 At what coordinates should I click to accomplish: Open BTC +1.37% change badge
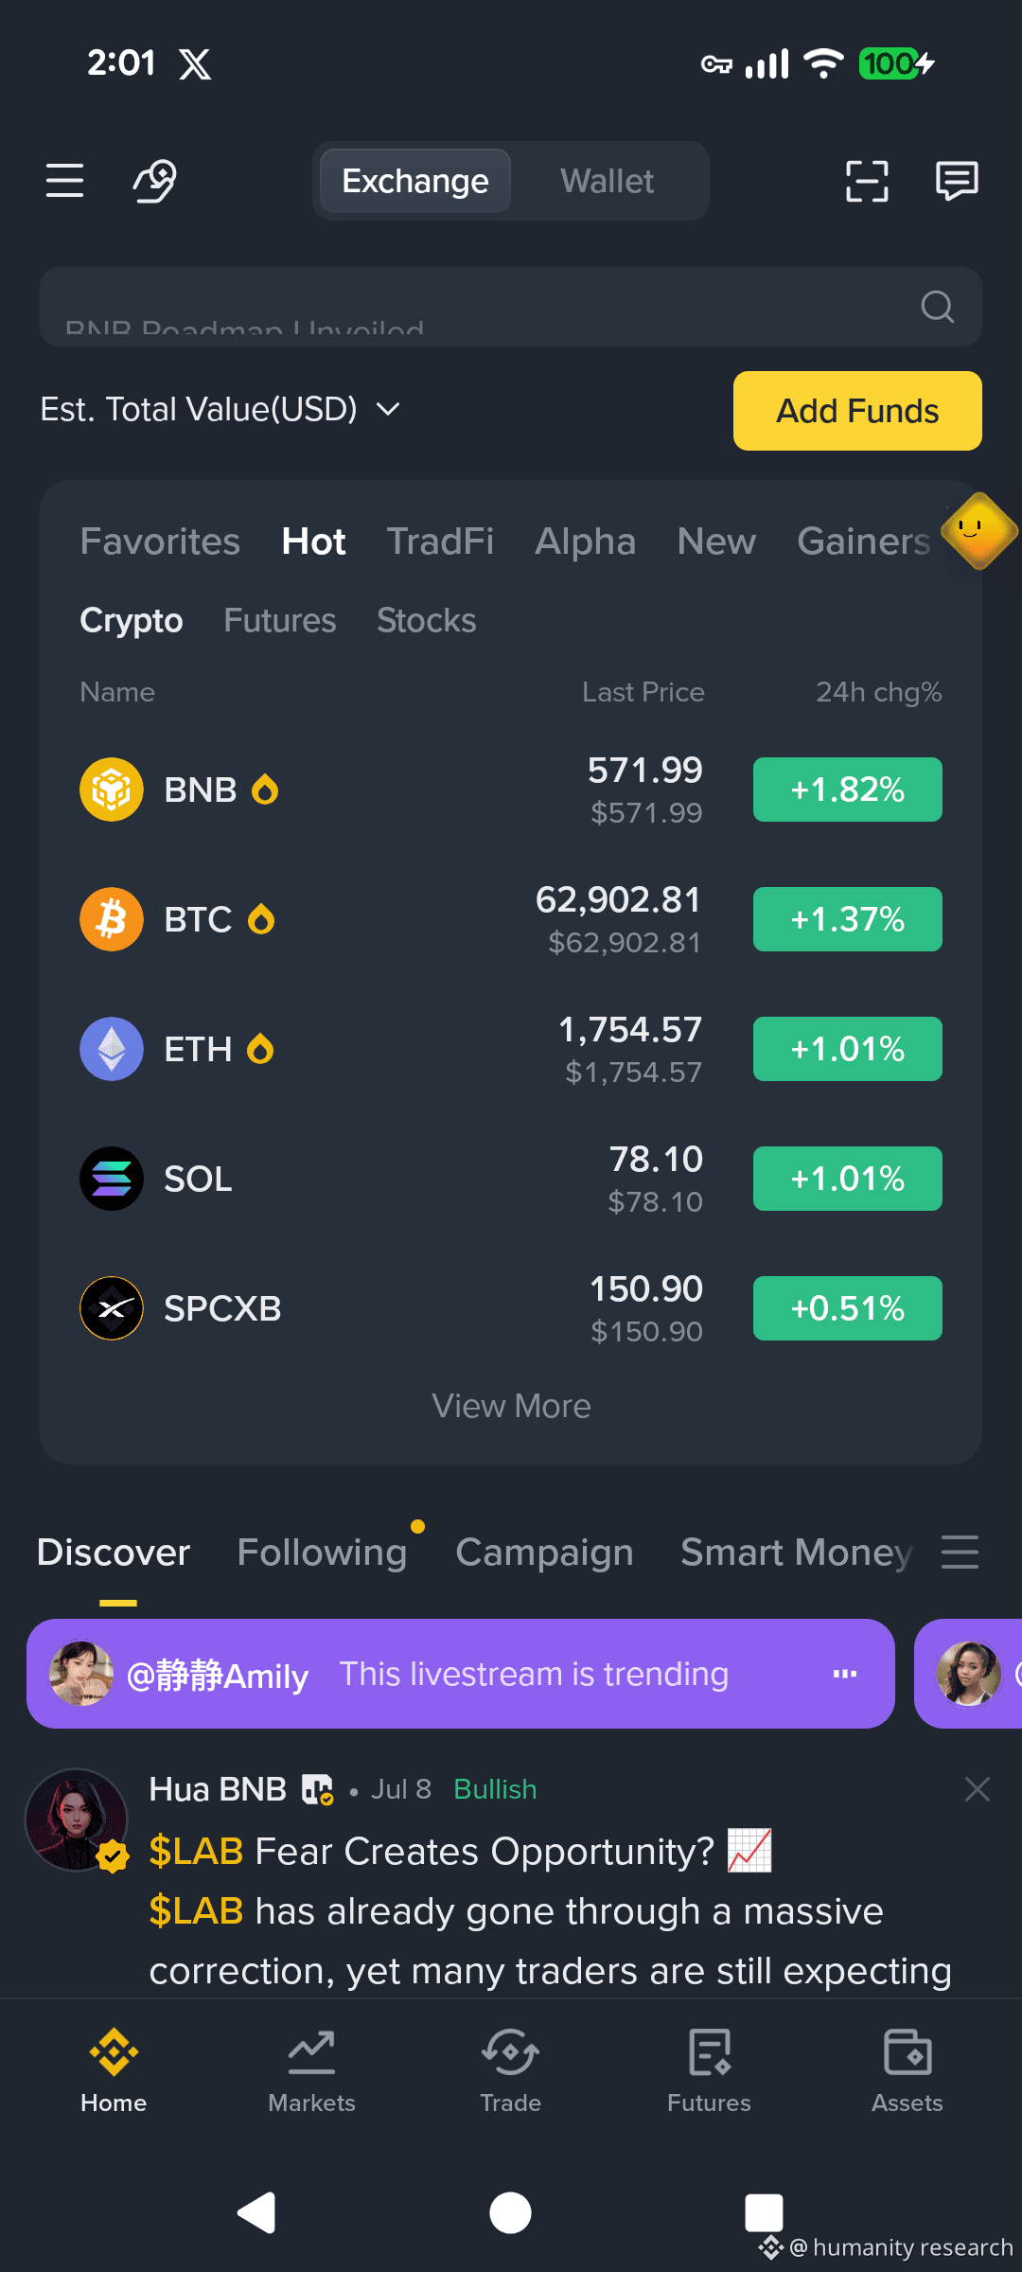(x=848, y=919)
